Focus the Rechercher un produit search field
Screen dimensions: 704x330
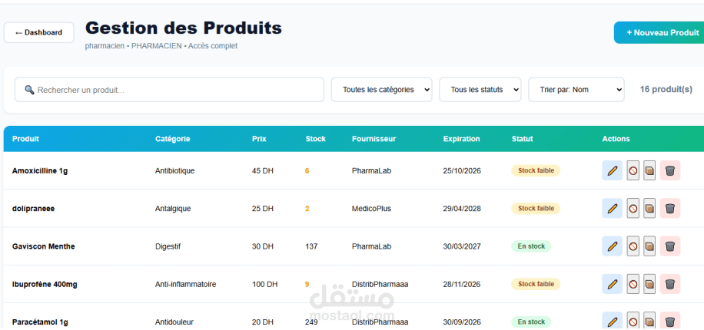click(x=169, y=90)
